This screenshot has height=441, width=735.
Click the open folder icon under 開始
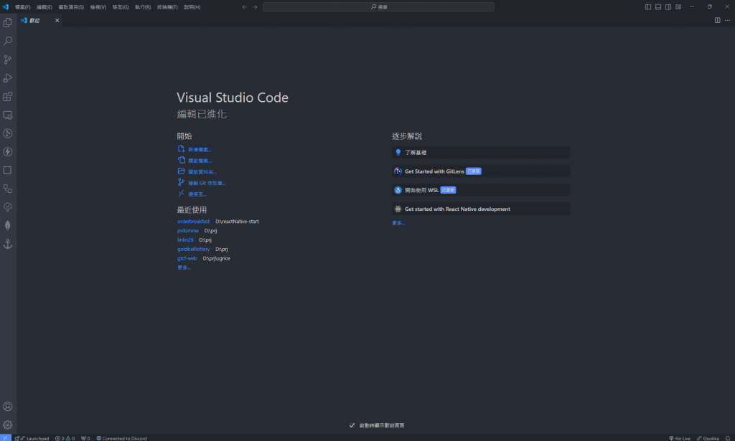tap(181, 171)
